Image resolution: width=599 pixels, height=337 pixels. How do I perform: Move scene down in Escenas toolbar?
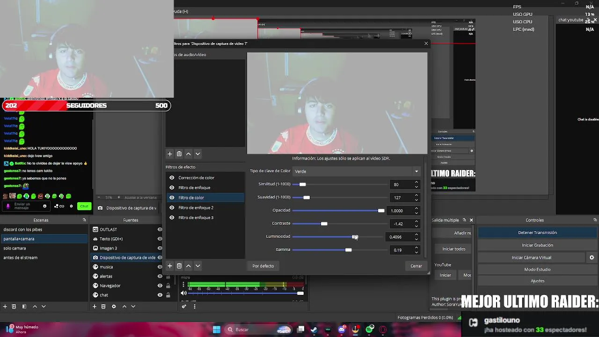(x=44, y=307)
